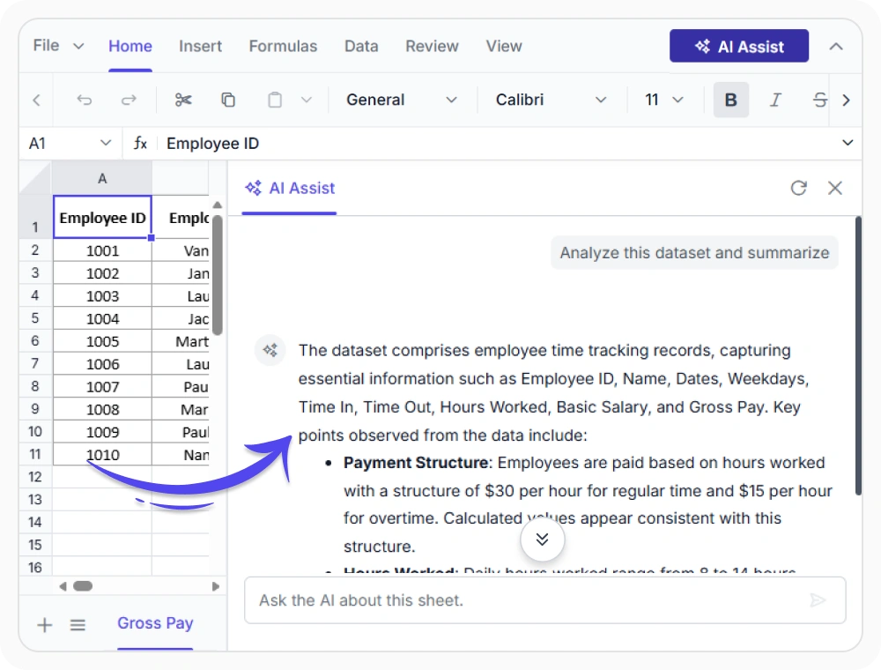881x670 pixels.
Task: Toggle Strikethrough formatting button
Action: 819,100
